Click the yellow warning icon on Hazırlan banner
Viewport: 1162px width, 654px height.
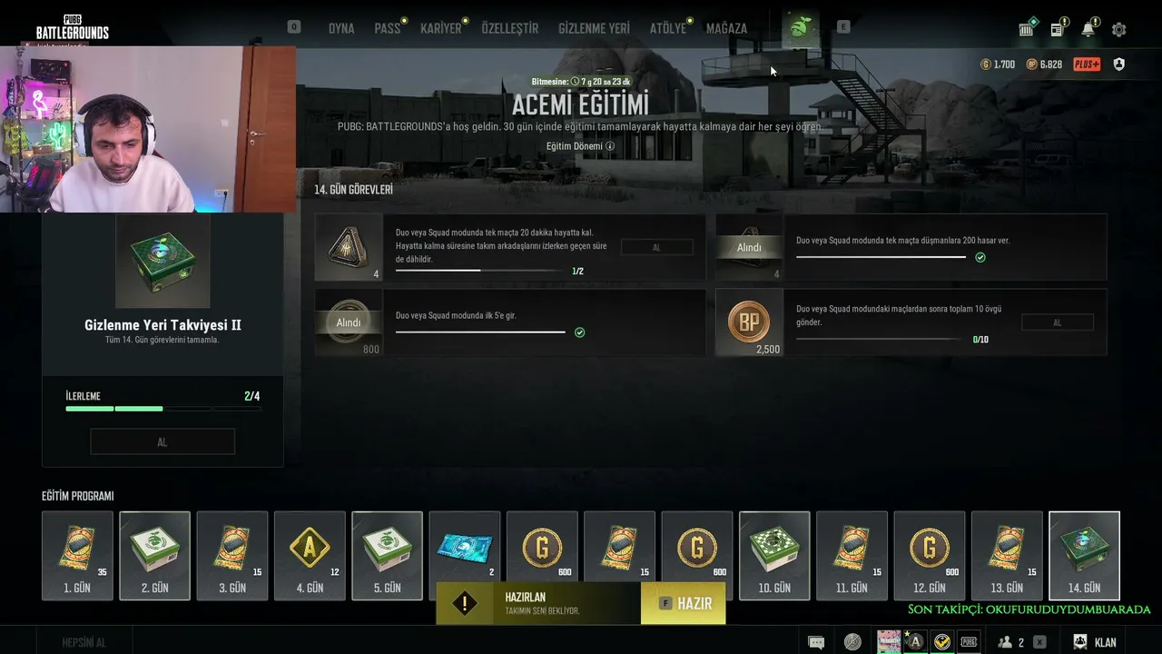click(464, 603)
